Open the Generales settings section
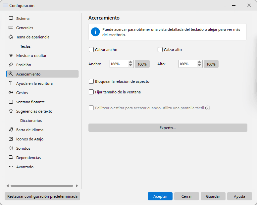Viewport: 257px width, 205px height. click(x=25, y=28)
